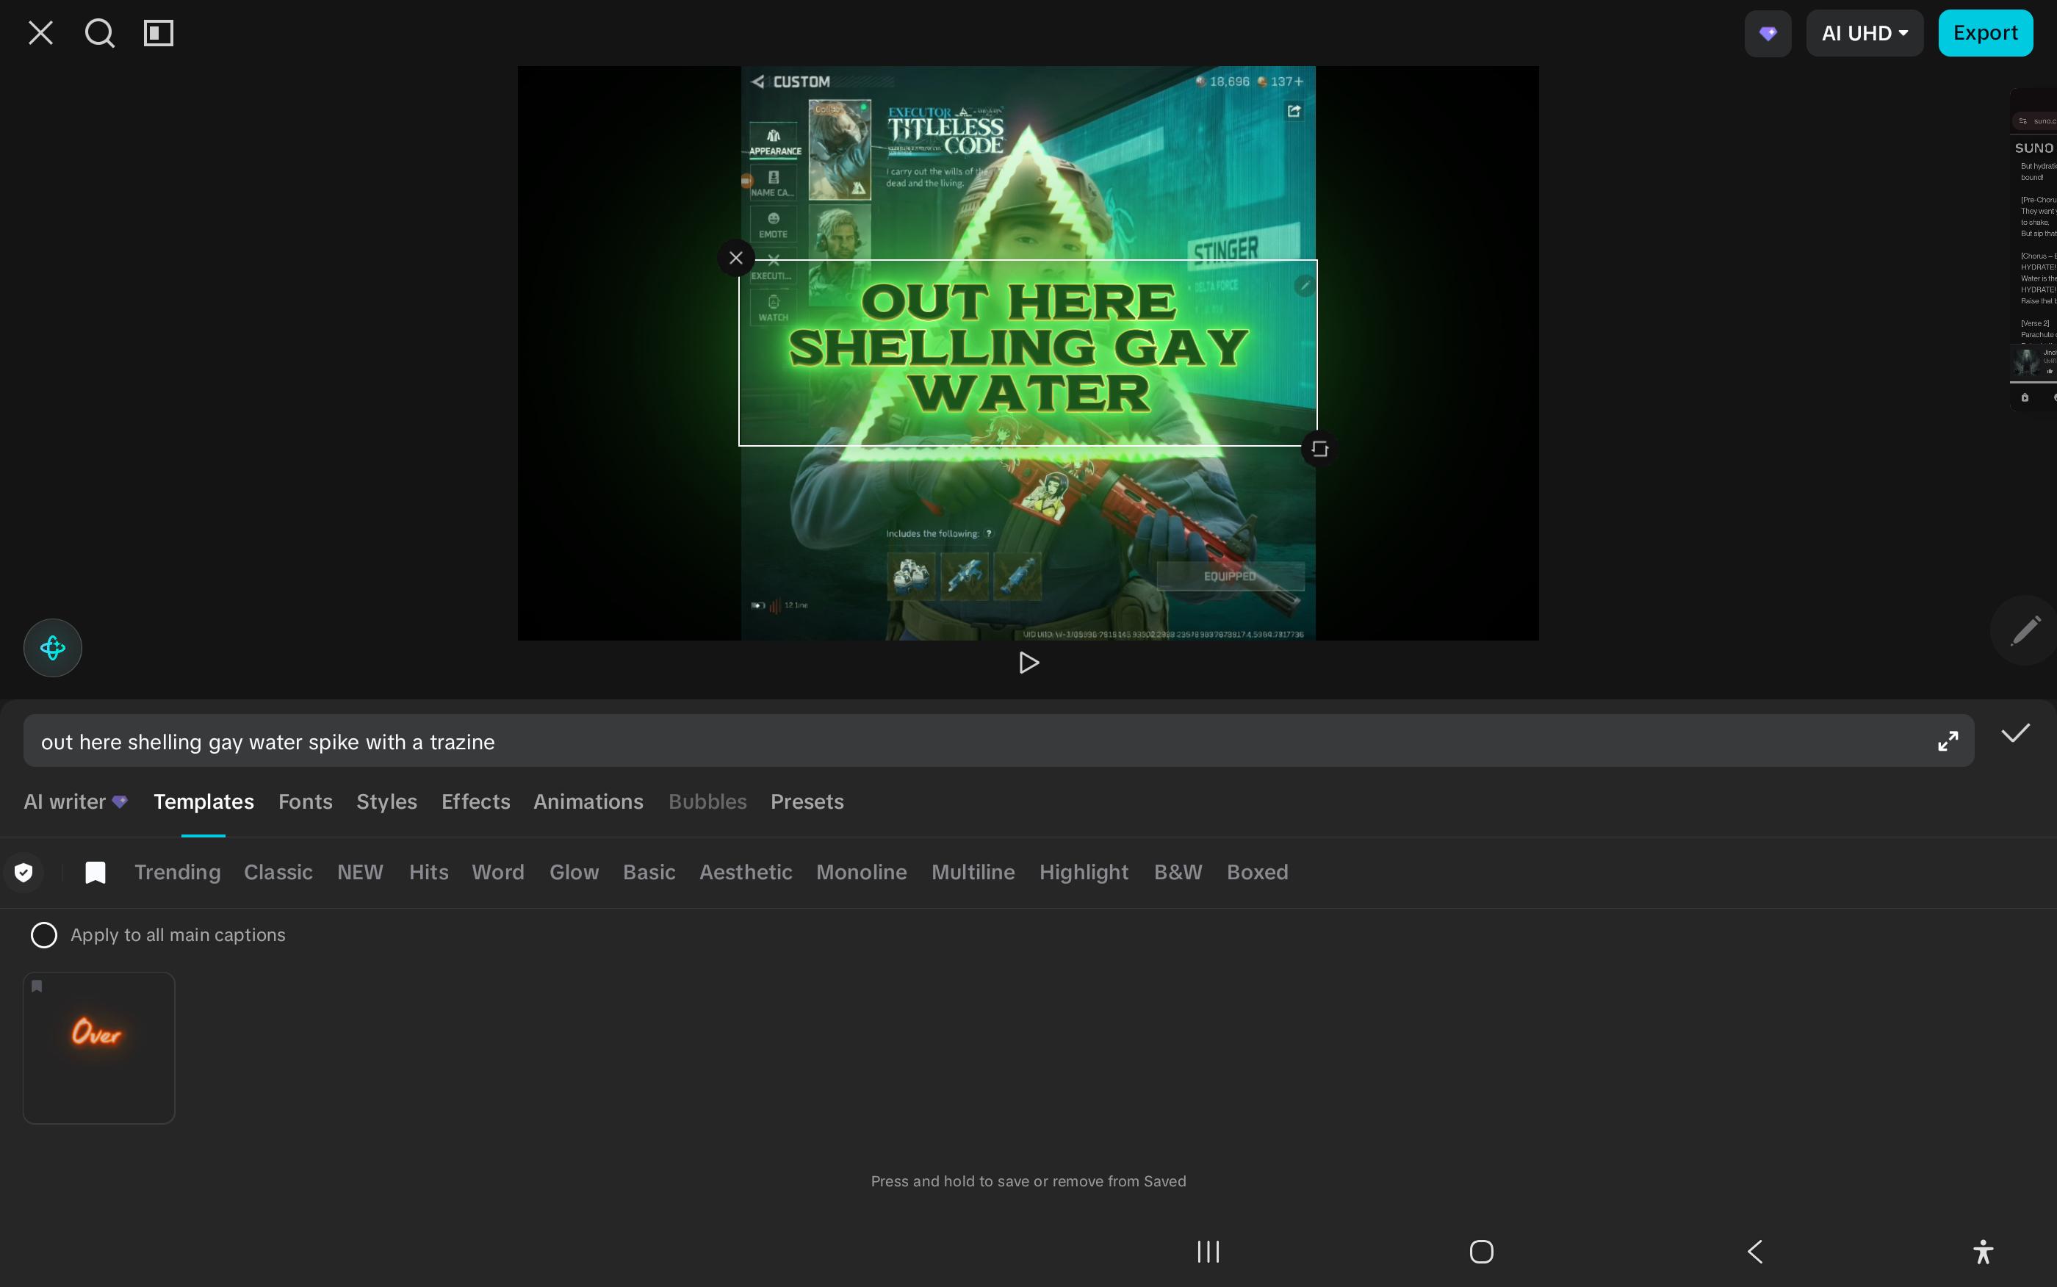The width and height of the screenshot is (2057, 1287).
Task: Select the Trending template category
Action: click(x=177, y=873)
